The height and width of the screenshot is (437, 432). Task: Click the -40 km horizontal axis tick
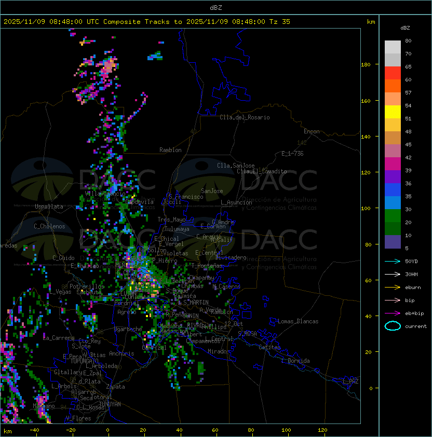pyautogui.click(x=34, y=430)
